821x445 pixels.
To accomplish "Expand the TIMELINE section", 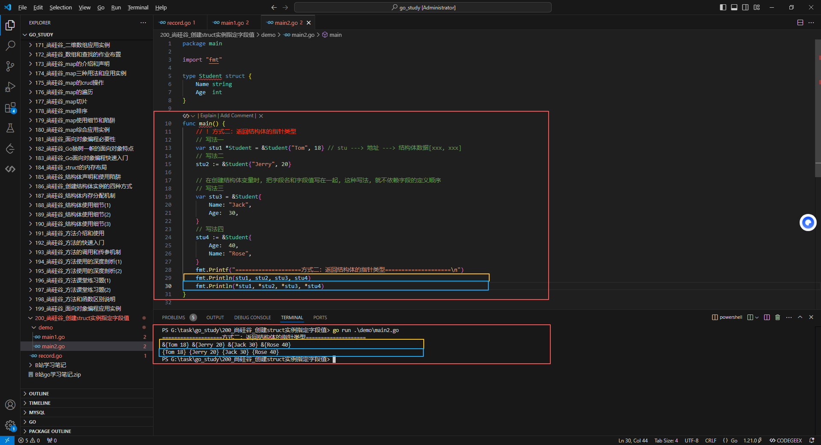I will 87,403.
